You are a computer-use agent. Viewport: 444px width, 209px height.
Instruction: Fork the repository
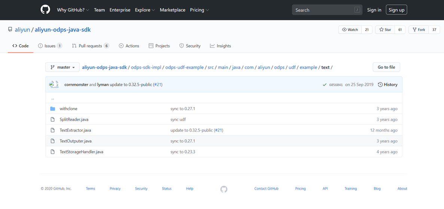pyautogui.click(x=419, y=29)
